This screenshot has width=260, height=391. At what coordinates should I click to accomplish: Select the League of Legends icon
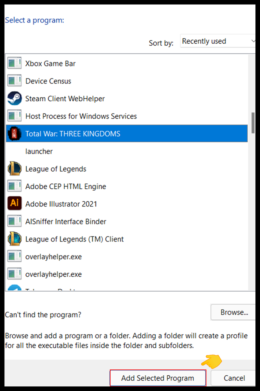(x=14, y=169)
